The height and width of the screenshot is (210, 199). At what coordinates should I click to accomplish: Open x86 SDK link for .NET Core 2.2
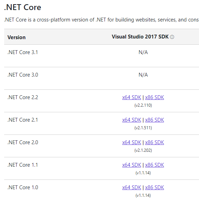154,97
